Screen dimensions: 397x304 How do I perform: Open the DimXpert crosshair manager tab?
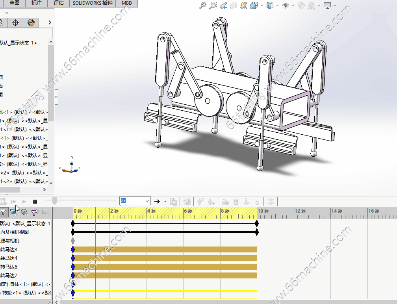(x=15, y=23)
